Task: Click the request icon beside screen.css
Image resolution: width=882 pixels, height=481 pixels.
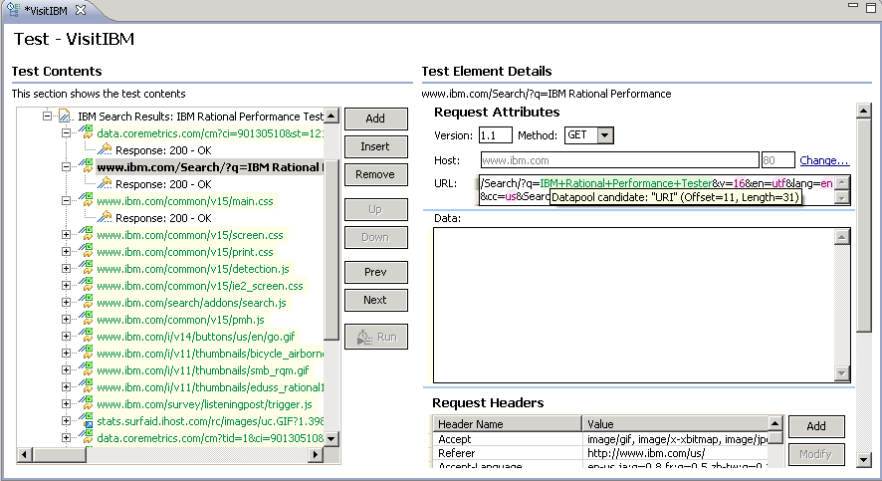Action: pyautogui.click(x=86, y=234)
